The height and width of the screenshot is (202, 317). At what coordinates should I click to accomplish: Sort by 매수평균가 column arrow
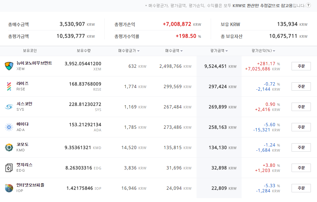point(139,51)
